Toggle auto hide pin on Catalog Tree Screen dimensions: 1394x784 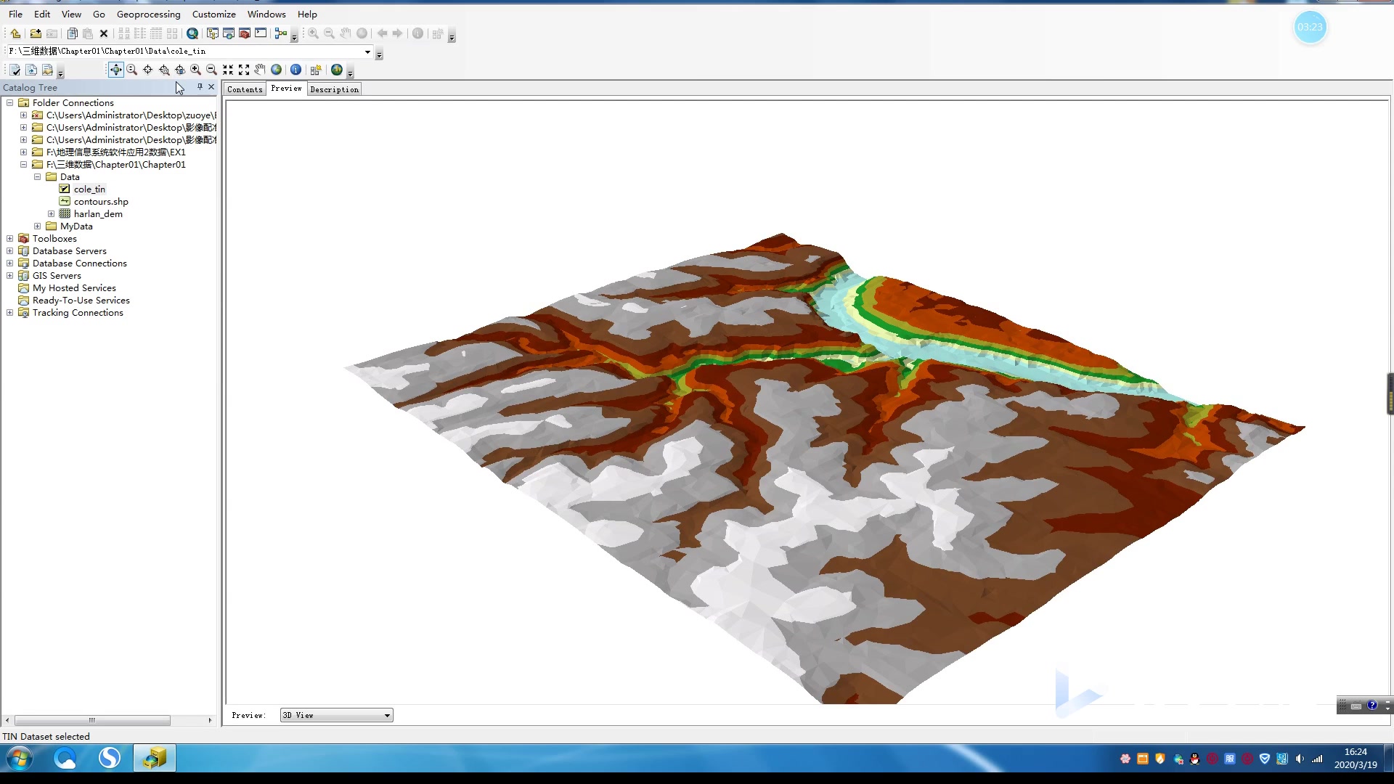click(x=200, y=87)
